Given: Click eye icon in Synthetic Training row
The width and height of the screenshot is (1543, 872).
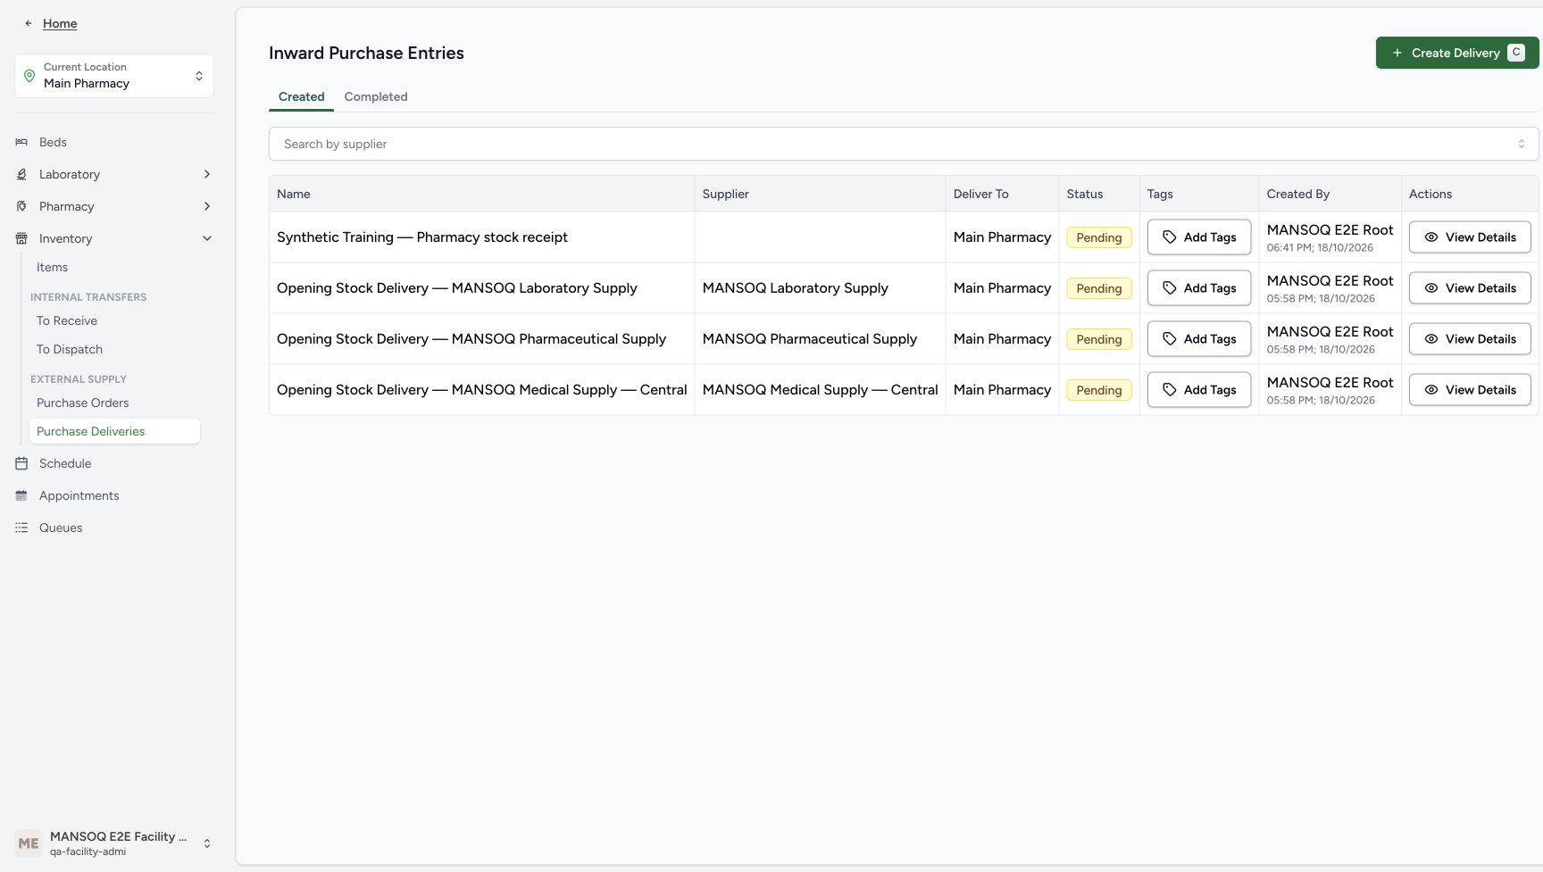Looking at the screenshot, I should [x=1431, y=237].
